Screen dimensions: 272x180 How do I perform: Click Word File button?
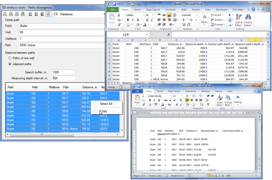pyautogui.click(x=137, y=91)
